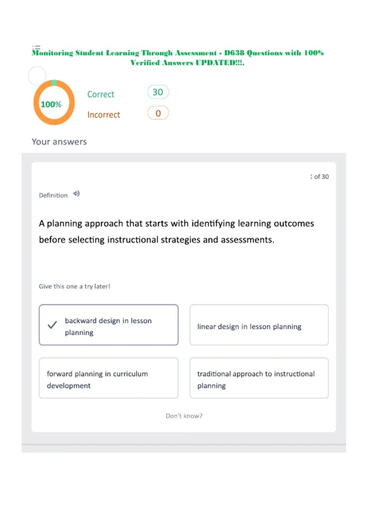Select linear design in lesson planning
Image resolution: width=367 pixels, height=520 pixels.
pos(259,325)
